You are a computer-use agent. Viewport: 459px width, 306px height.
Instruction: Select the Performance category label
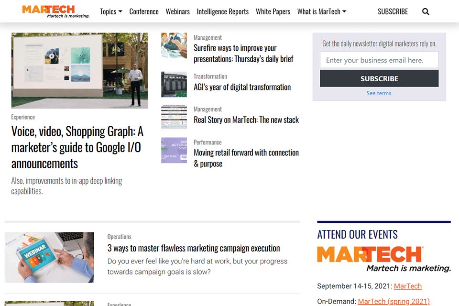click(x=208, y=142)
